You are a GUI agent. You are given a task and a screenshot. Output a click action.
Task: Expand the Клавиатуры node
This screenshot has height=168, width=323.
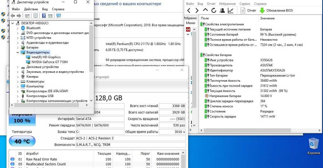click(18, 82)
